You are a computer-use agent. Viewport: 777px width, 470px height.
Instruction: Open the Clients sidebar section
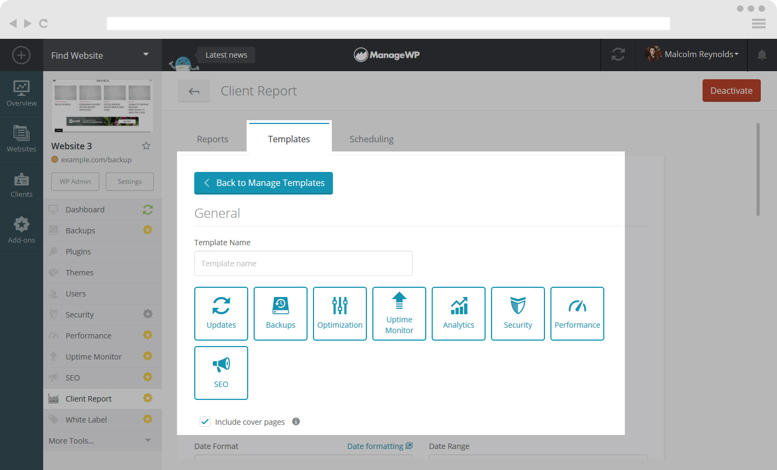22,185
